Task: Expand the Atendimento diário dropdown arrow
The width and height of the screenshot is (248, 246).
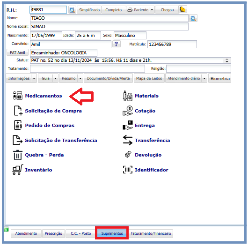Action: click(204, 78)
